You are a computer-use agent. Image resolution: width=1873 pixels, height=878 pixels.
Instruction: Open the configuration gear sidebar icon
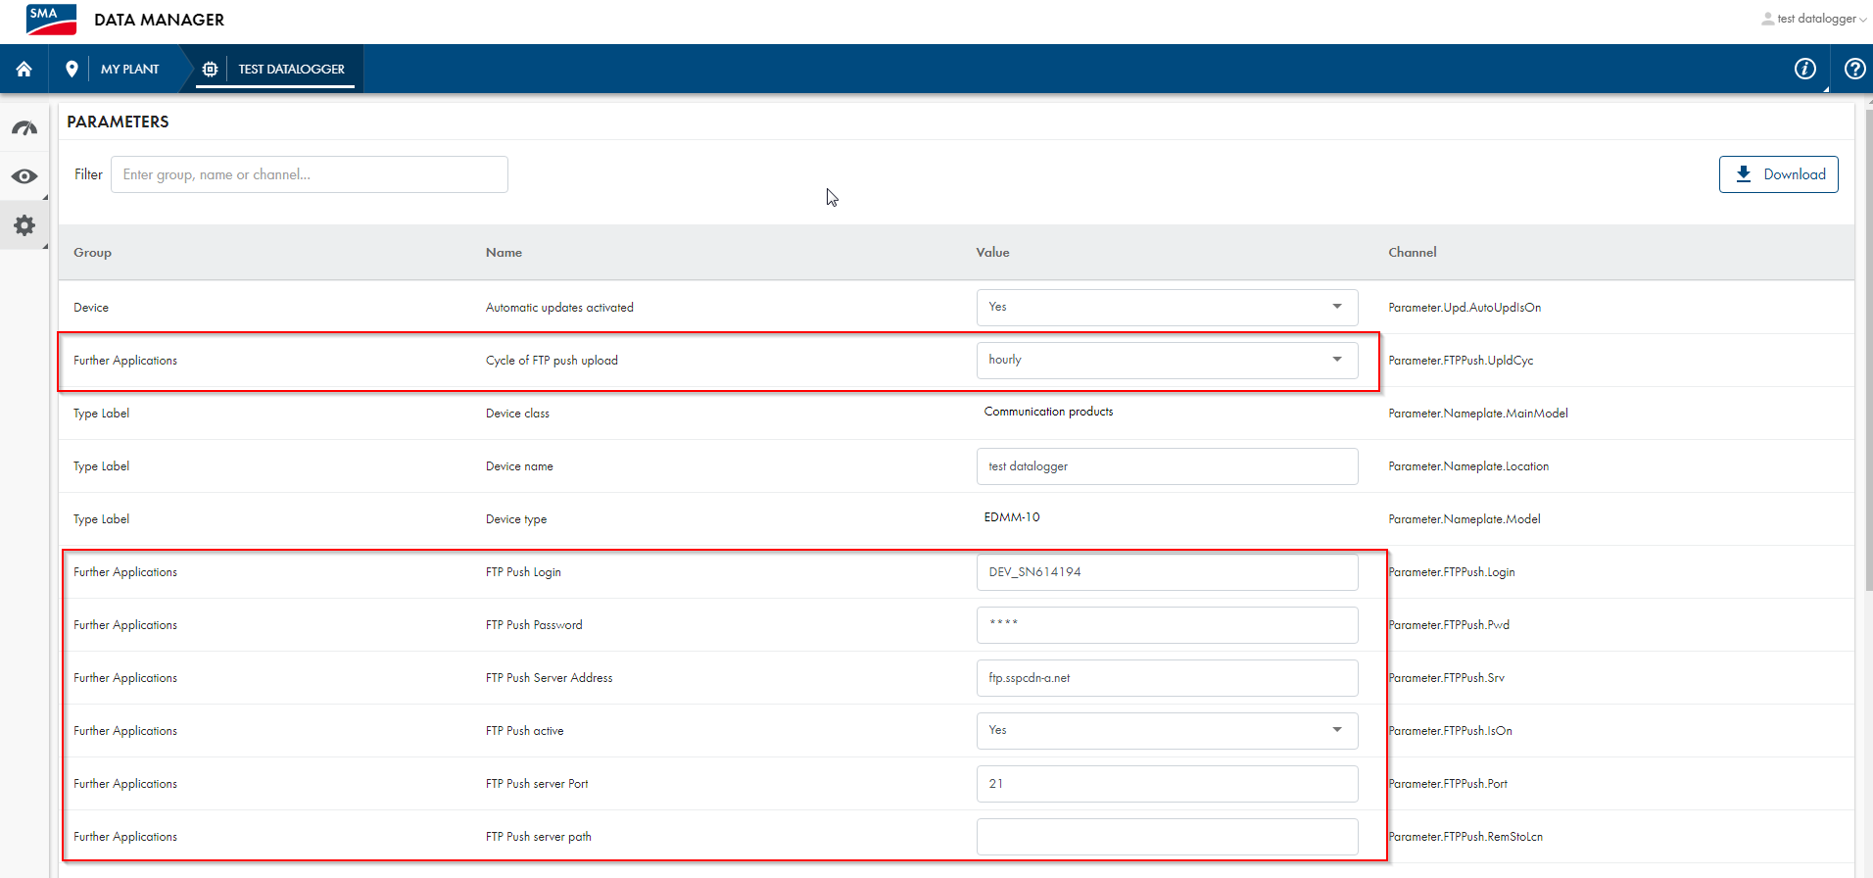point(24,225)
